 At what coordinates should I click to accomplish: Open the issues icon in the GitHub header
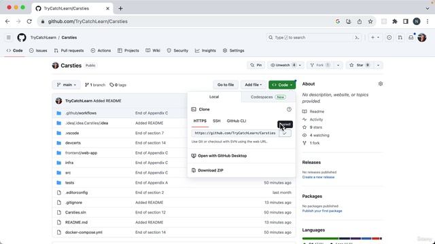(x=389, y=37)
